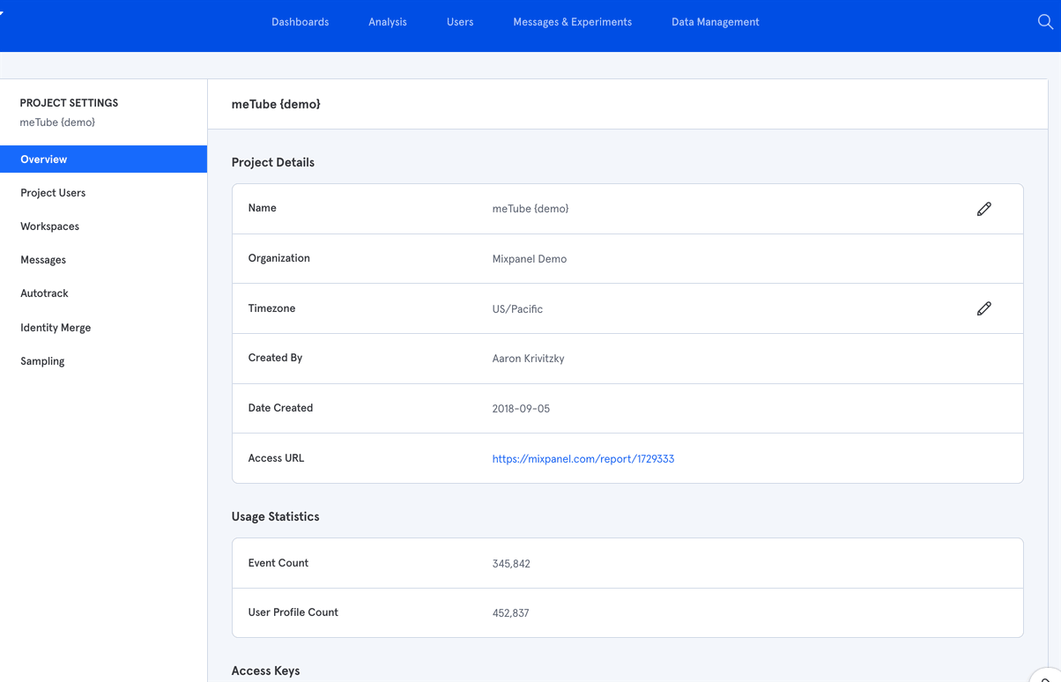
Task: Open the Users menu in top bar
Action: click(x=460, y=22)
